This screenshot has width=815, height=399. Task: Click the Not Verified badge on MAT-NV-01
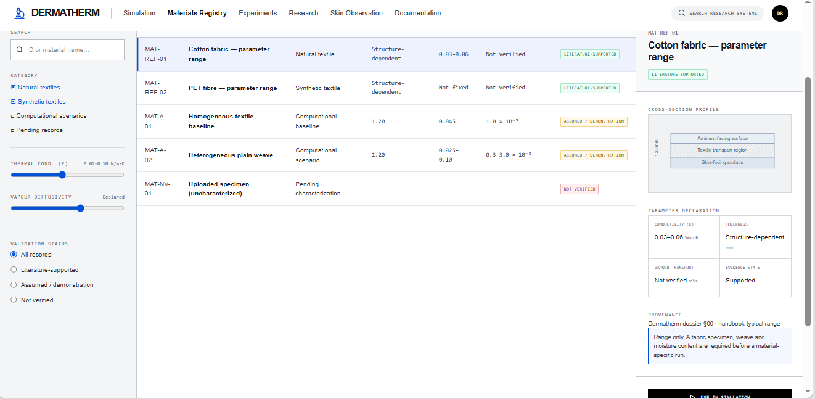[580, 189]
